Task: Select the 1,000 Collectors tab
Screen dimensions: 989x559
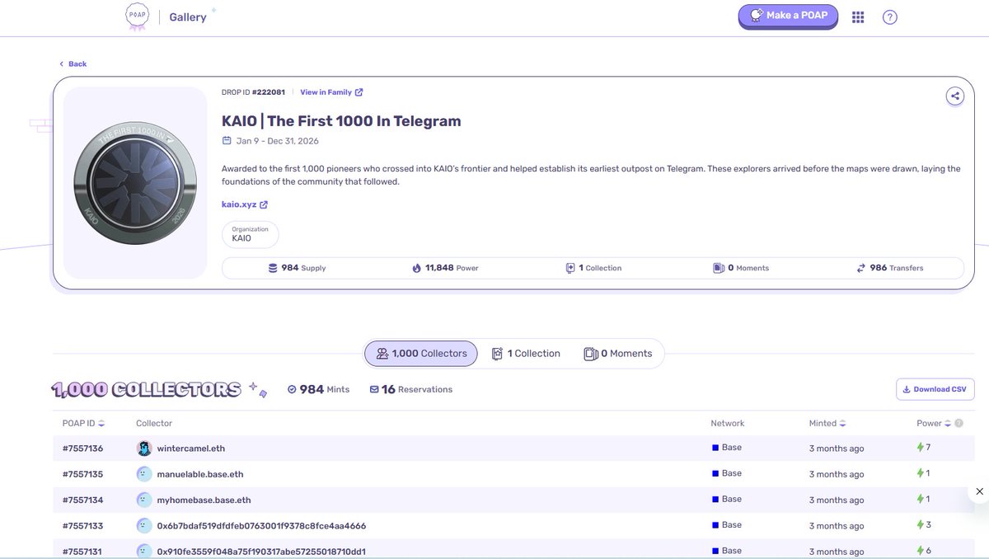Action: 421,354
